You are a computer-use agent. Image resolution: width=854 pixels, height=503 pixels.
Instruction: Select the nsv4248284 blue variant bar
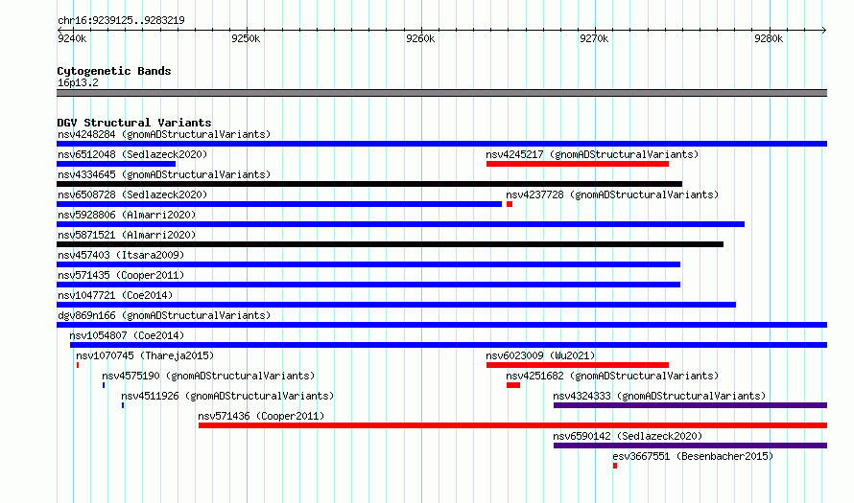click(441, 144)
